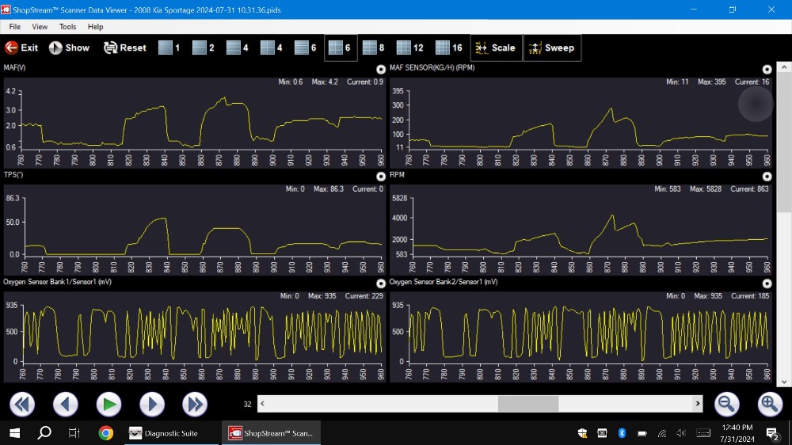Toggle the MAF(V) graph round button

pyautogui.click(x=381, y=70)
